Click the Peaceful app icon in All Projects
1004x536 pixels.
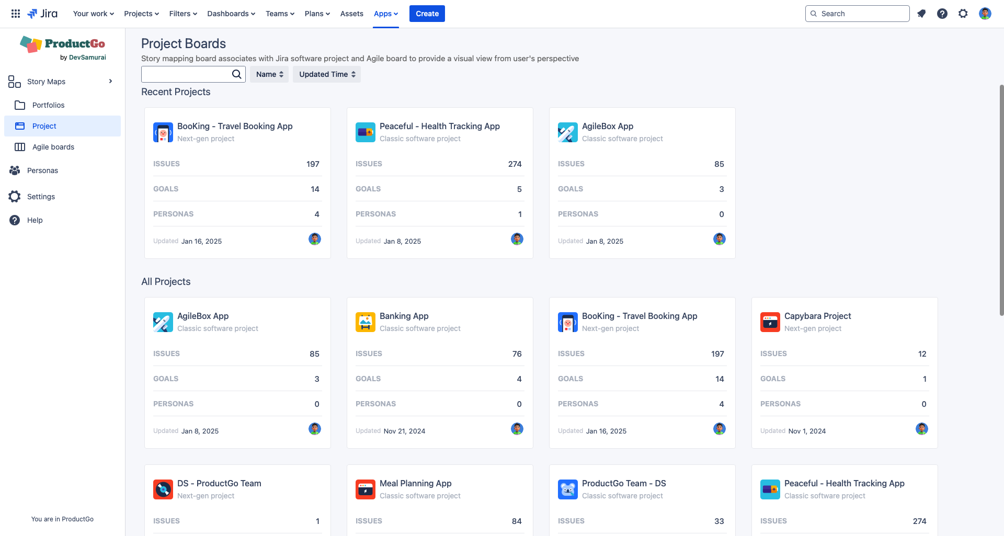point(770,489)
